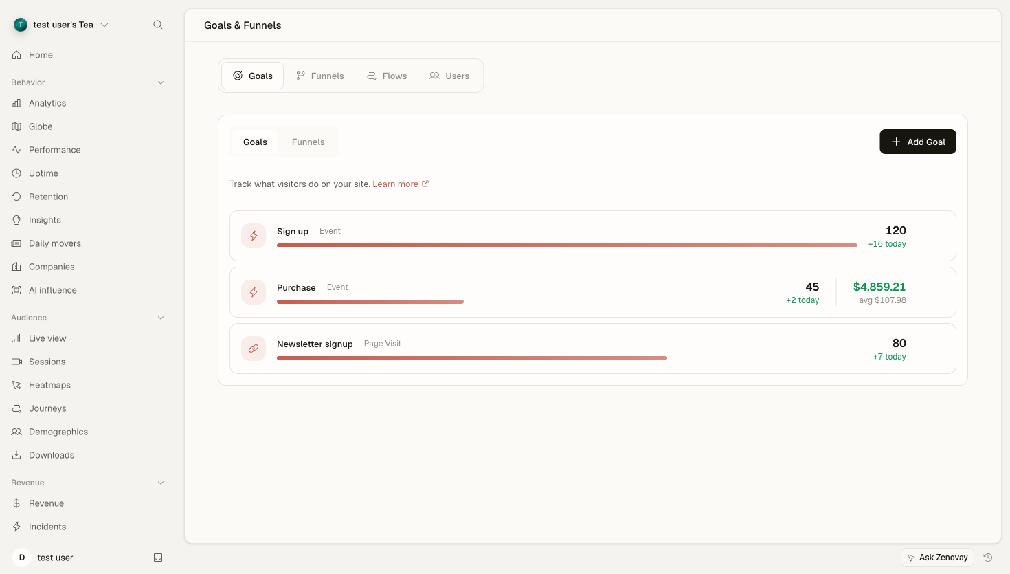The image size is (1010, 574).
Task: Click the avg $107.98 label
Action: click(x=882, y=300)
